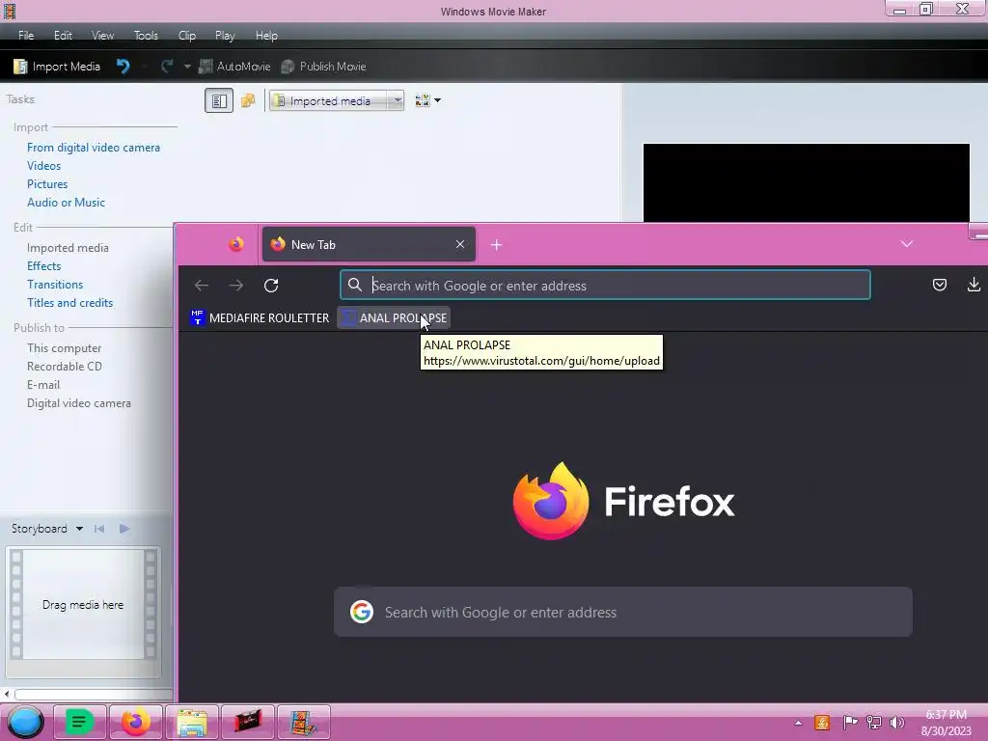Click the Firefox Forward arrow

(236, 286)
